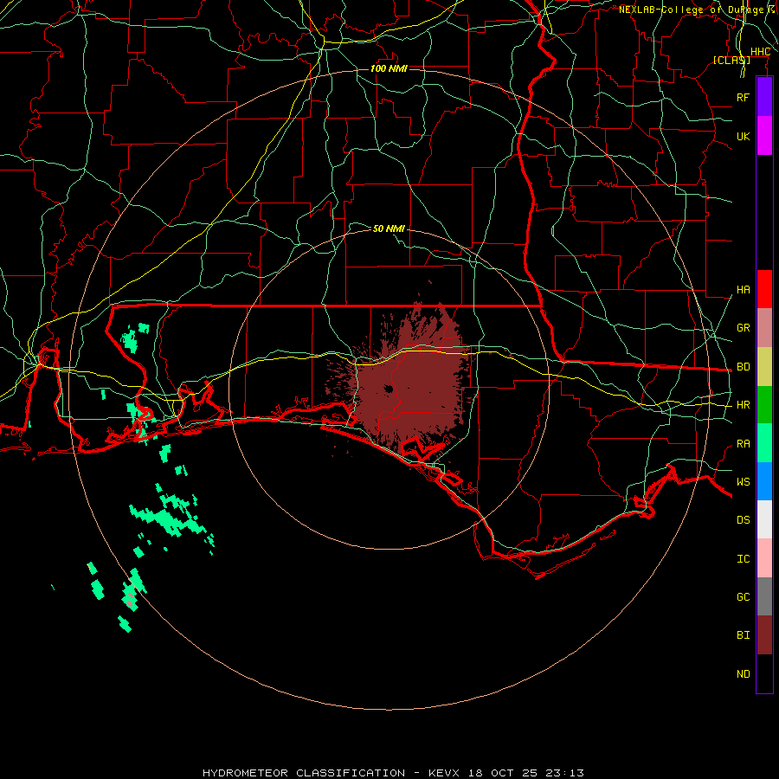Click the NEXLAB-College of DuPage credit text
Screen dimensions: 779x779
pyautogui.click(x=691, y=10)
